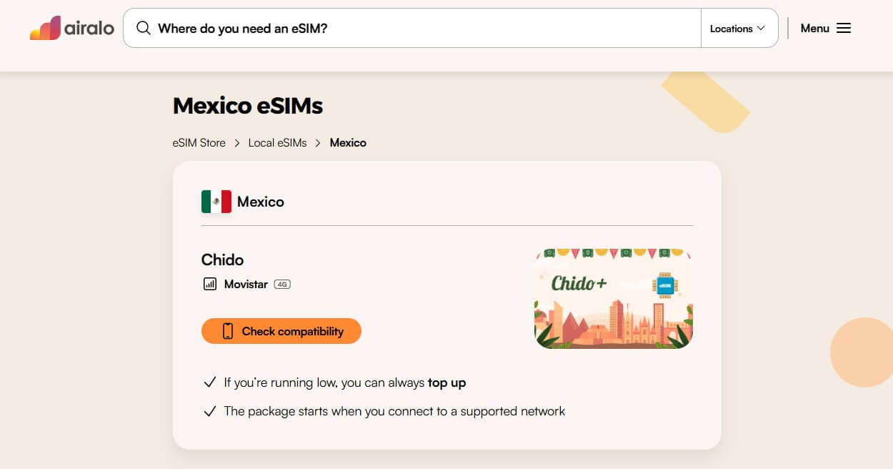The width and height of the screenshot is (893, 469).
Task: Click the magnifying glass search icon
Action: 143,28
